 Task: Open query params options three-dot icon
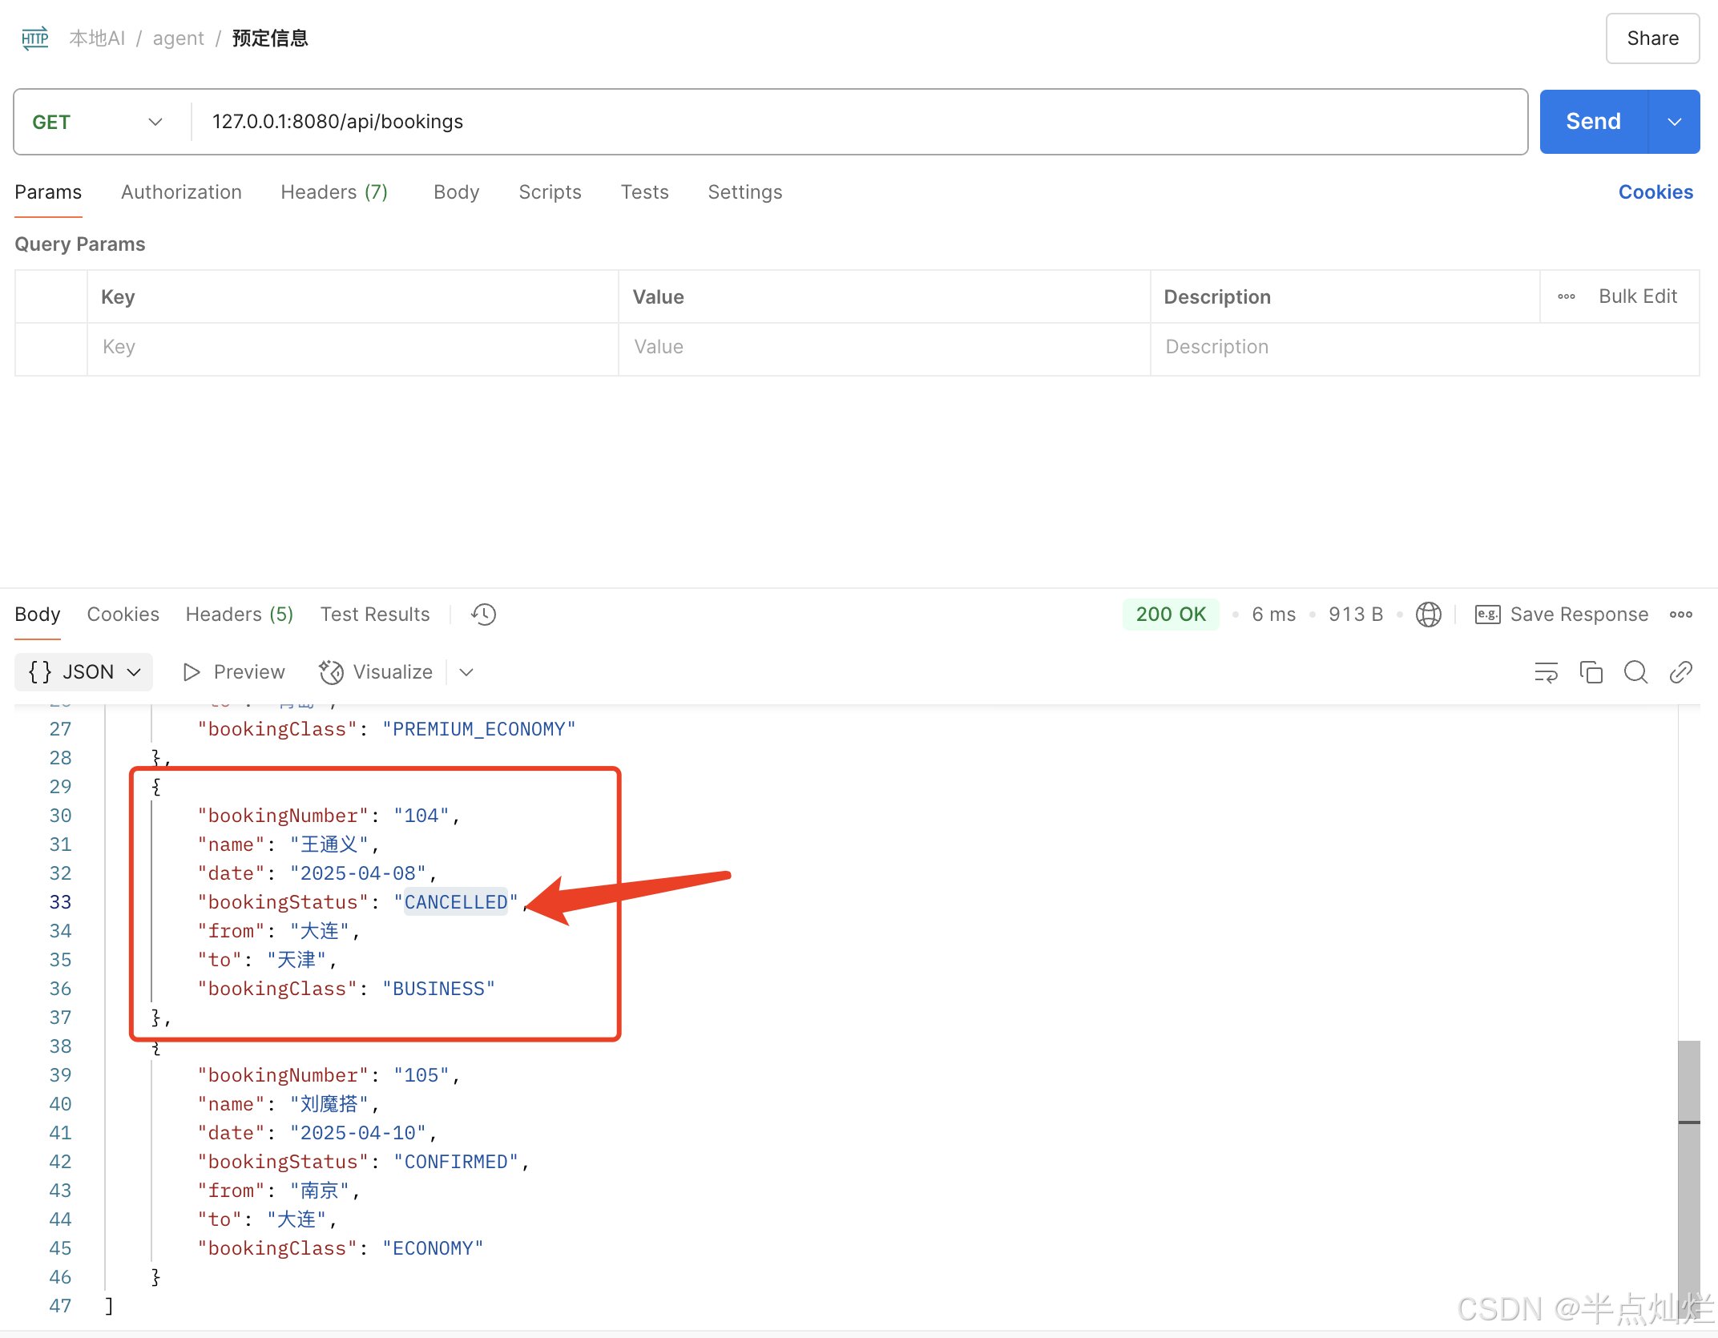pyautogui.click(x=1566, y=296)
